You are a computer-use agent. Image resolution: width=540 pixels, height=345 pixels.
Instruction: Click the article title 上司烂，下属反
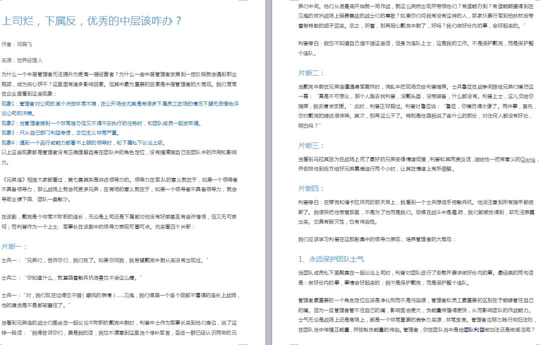pos(92,21)
